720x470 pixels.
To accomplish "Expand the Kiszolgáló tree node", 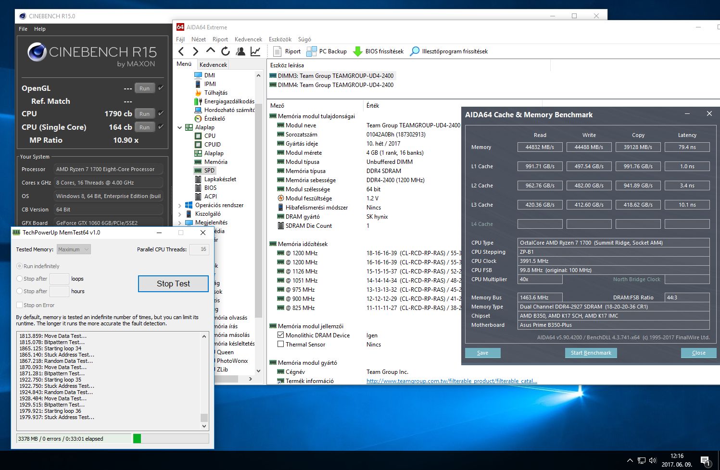I will point(180,214).
